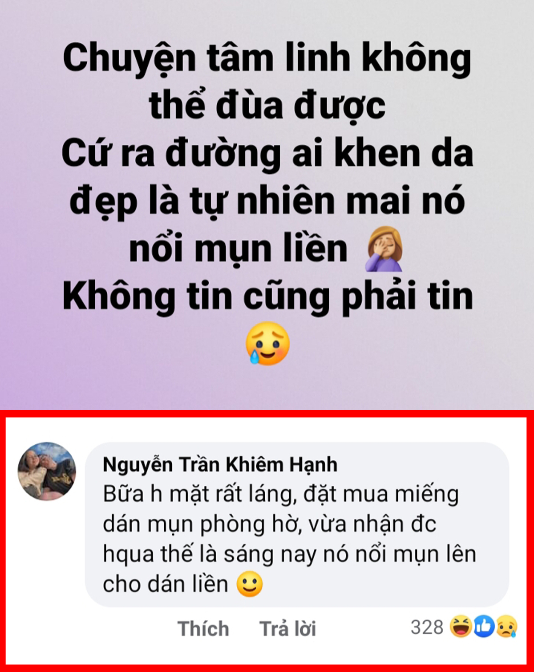Click the facepalm woman emoji in post
This screenshot has height=672, width=534.
point(384,249)
